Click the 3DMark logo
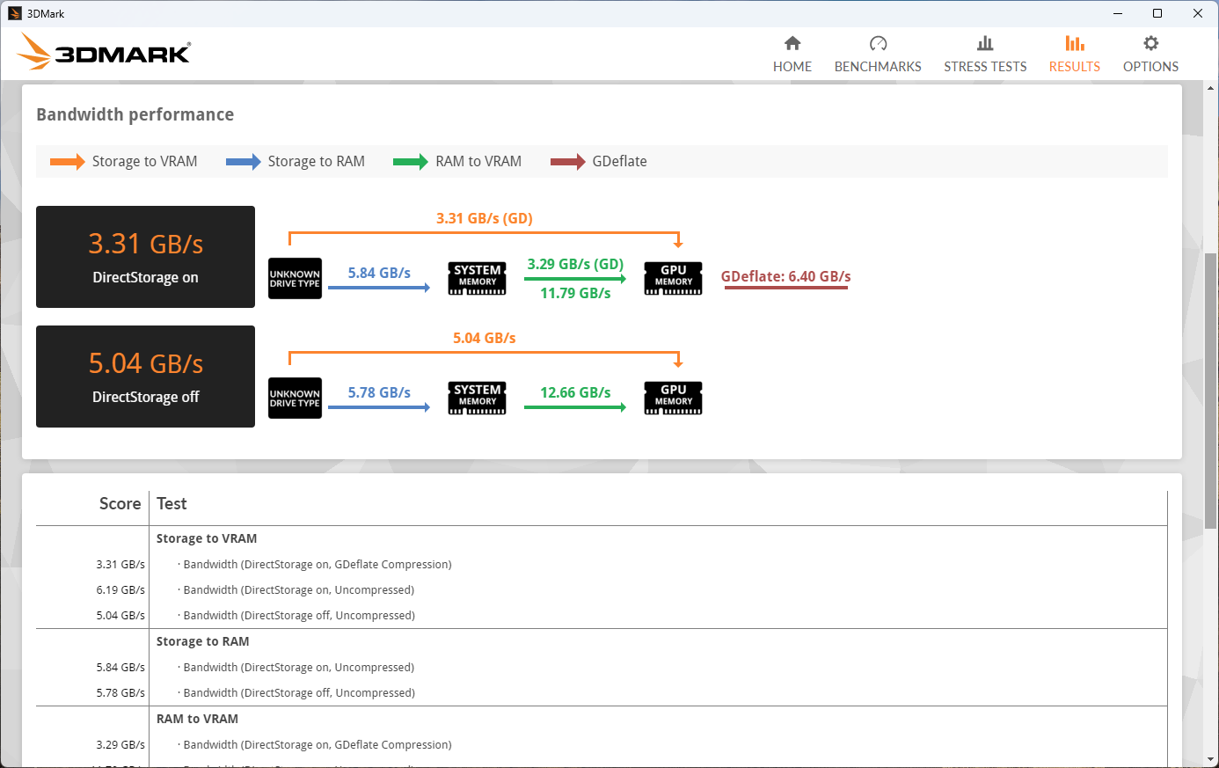1219x768 pixels. point(105,53)
